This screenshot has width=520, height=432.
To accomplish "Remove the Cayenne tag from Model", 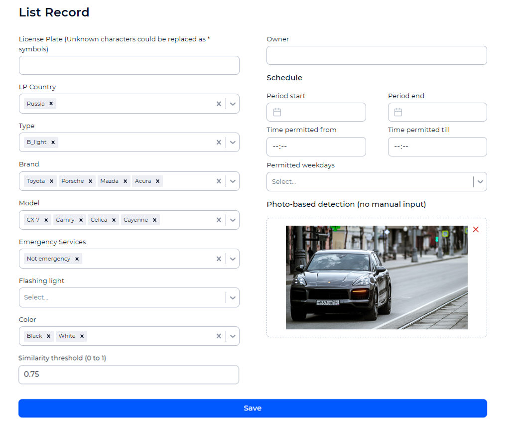I will coord(154,220).
